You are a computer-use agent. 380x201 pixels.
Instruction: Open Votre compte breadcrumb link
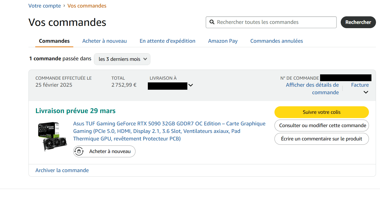coord(45,6)
